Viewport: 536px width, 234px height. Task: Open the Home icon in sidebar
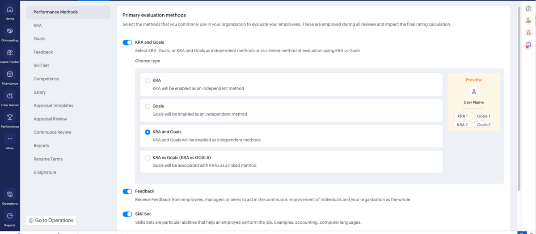point(10,10)
